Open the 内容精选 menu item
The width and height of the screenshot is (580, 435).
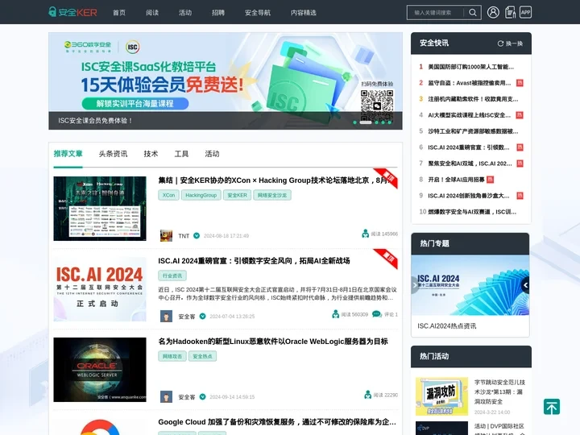304,13
